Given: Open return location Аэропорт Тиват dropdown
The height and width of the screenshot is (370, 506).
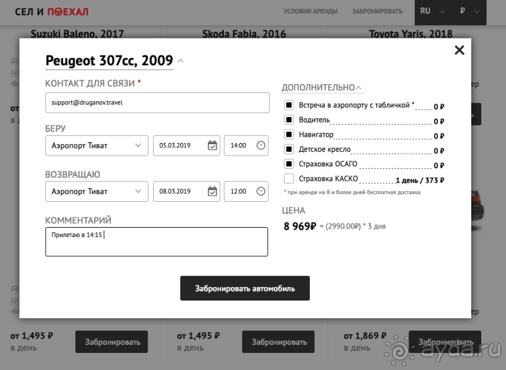Looking at the screenshot, I should click(x=97, y=191).
